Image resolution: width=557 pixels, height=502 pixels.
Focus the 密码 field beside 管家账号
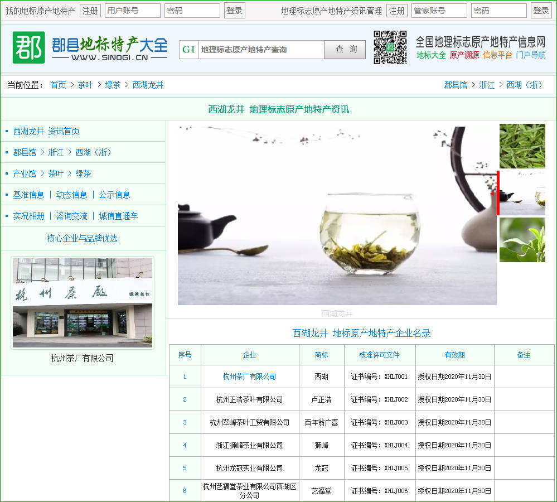[x=499, y=11]
